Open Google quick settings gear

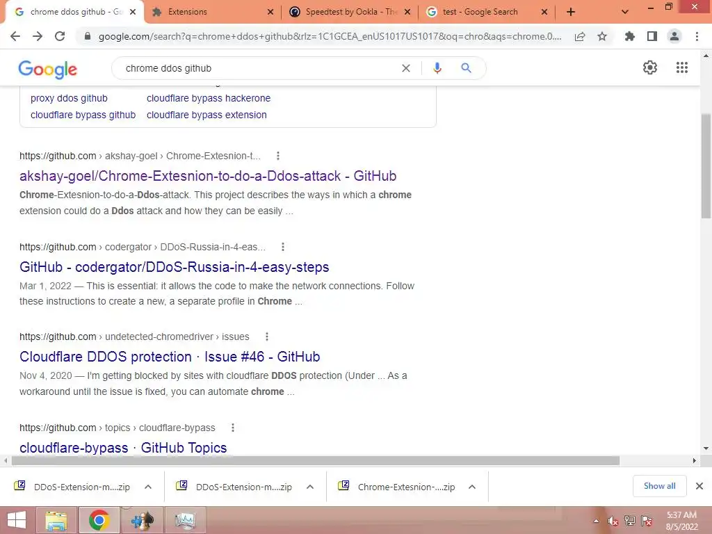tap(650, 67)
